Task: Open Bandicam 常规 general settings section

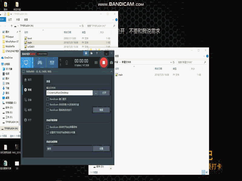Action: (x=28, y=90)
